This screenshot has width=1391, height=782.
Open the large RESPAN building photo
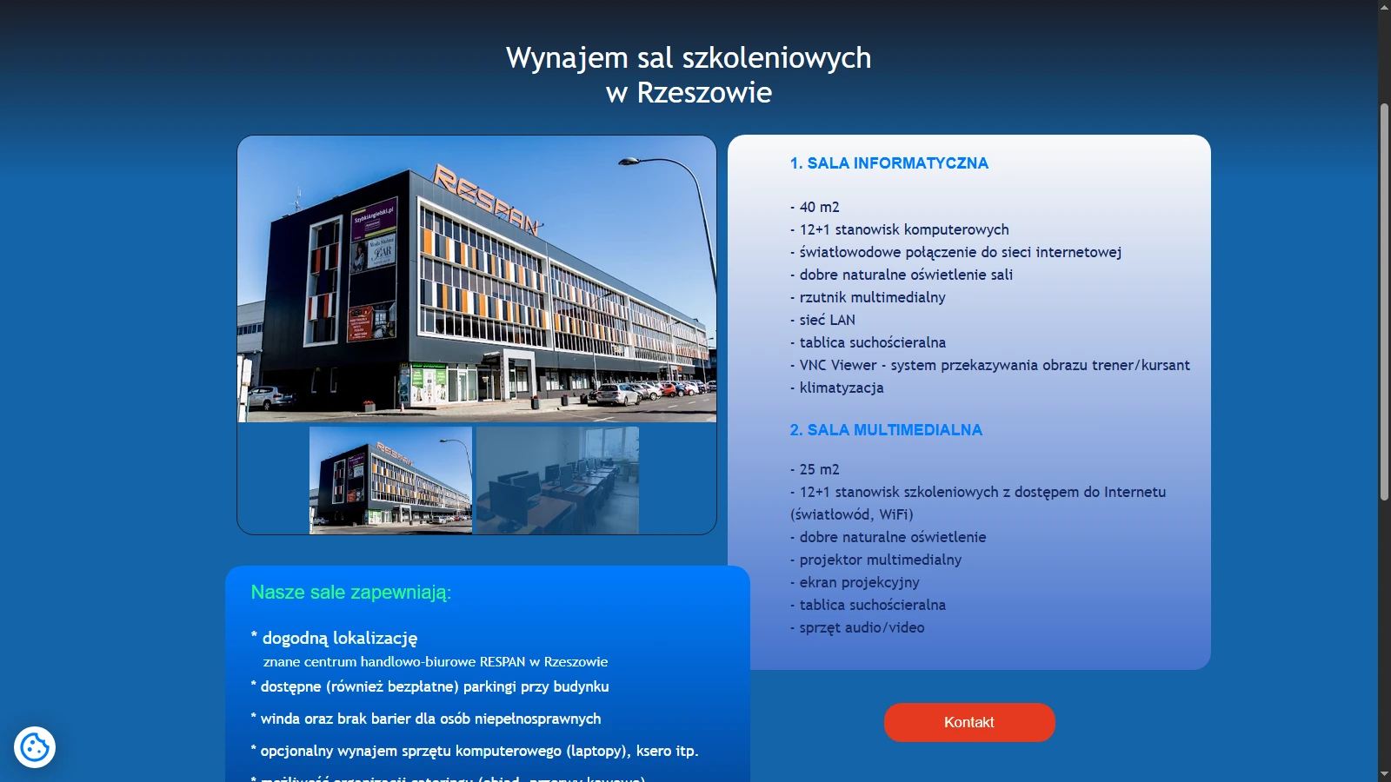coord(477,279)
